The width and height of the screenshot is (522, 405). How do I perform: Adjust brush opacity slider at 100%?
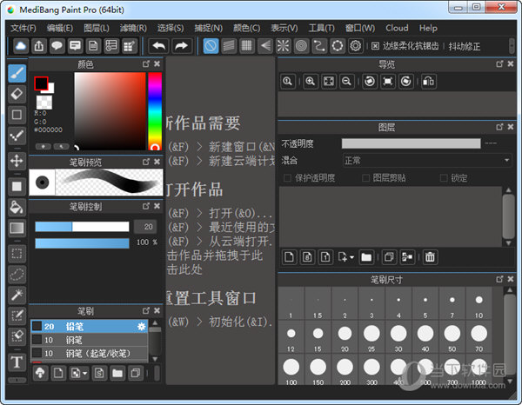82,243
